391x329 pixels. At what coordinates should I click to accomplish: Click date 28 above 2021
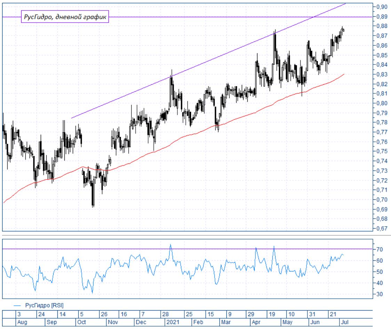click(x=166, y=314)
